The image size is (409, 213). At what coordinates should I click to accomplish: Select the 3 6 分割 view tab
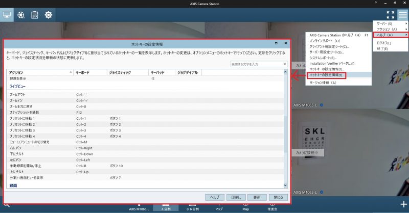click(193, 207)
